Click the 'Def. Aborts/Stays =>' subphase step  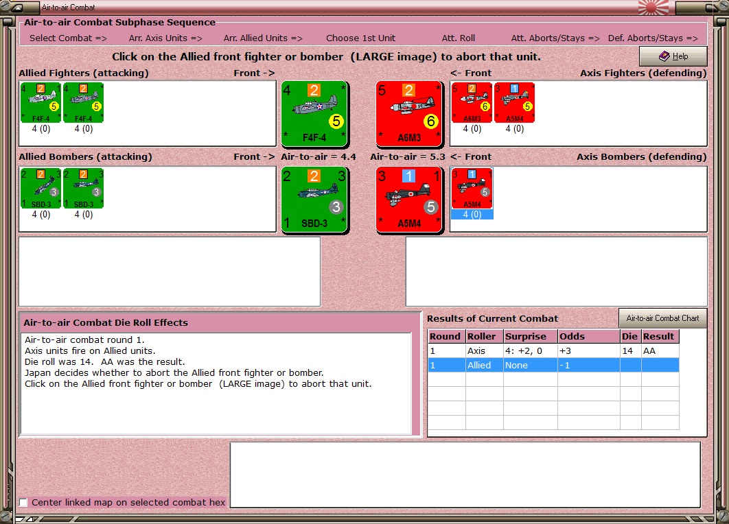tap(653, 38)
